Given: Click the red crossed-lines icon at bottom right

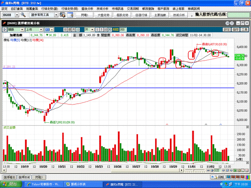Looking at the screenshot, I should (x=246, y=170).
